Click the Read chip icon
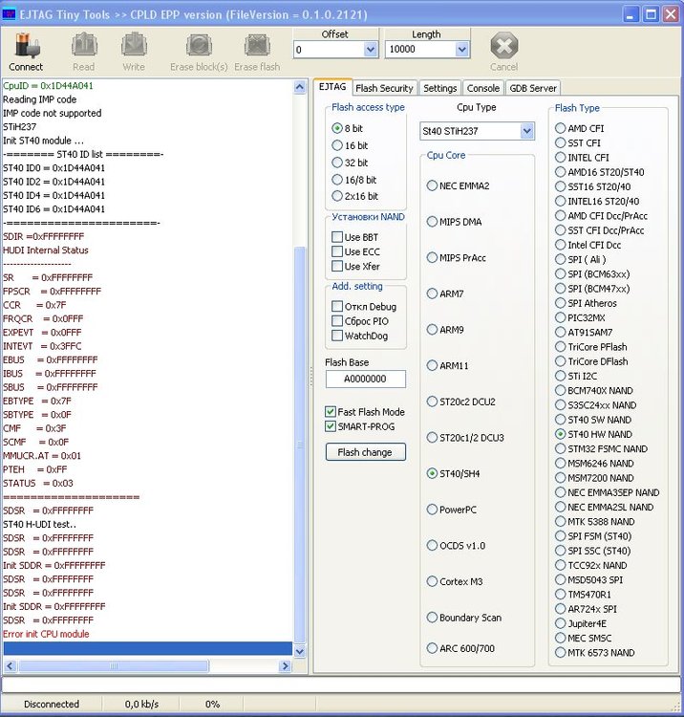 pos(83,46)
